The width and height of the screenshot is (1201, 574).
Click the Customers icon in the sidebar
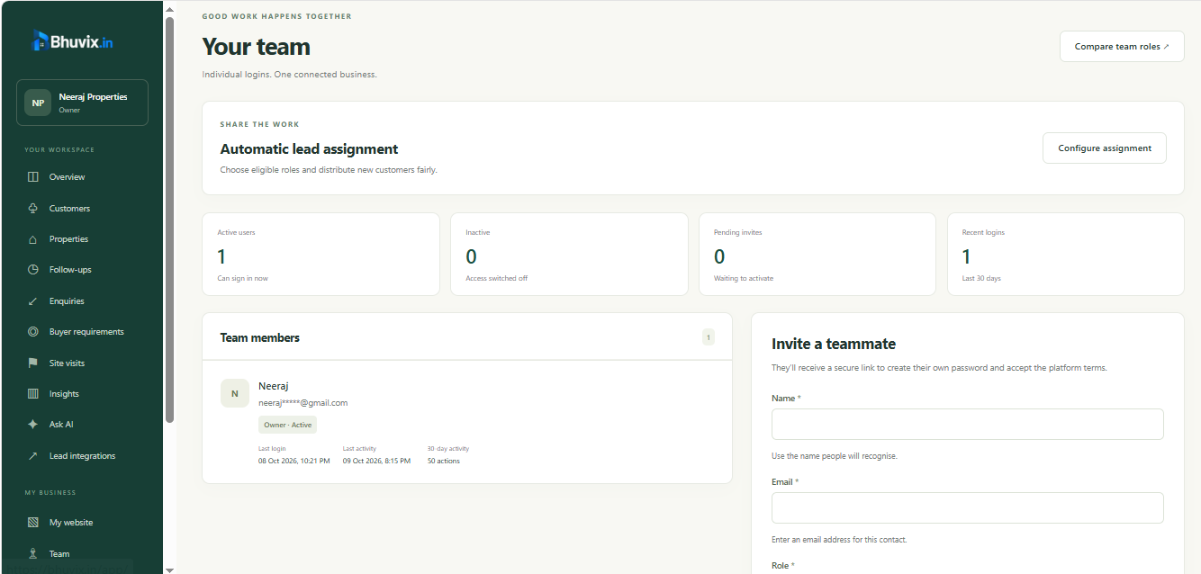tap(33, 208)
